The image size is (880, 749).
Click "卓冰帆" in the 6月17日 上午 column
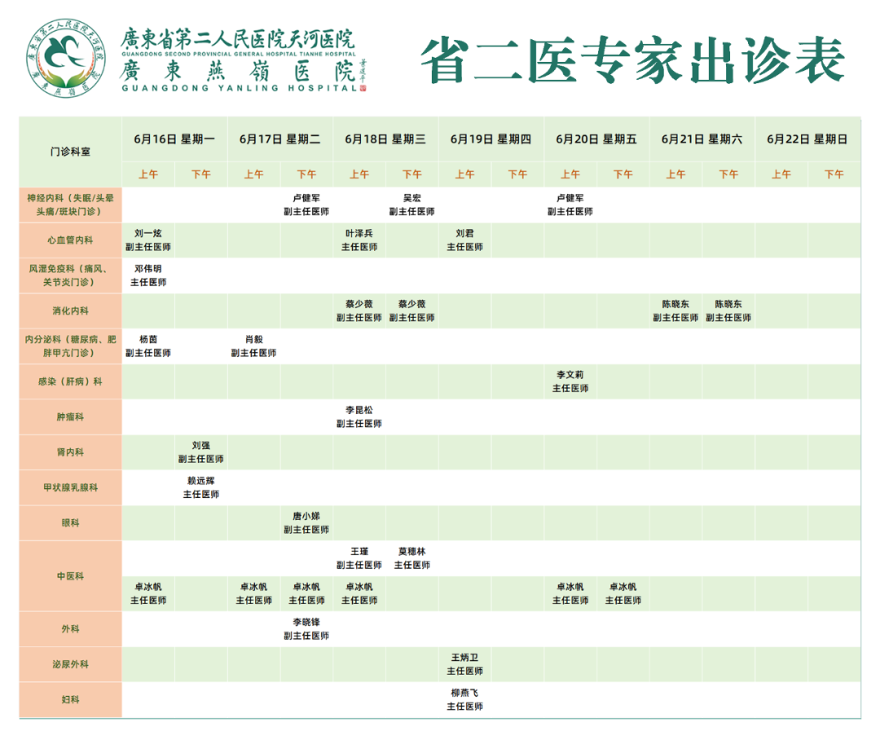point(253,588)
